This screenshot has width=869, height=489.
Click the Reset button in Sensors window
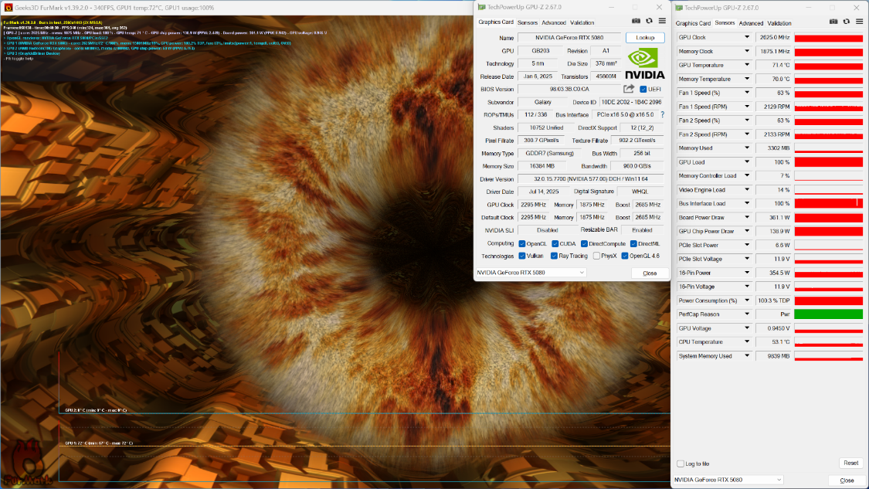pyautogui.click(x=850, y=463)
